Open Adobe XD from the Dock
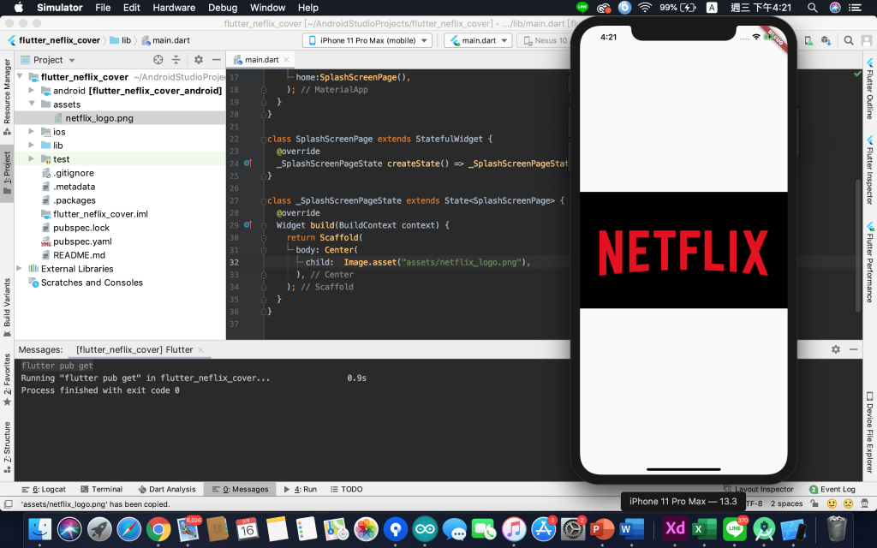Image resolution: width=877 pixels, height=548 pixels. 675,528
